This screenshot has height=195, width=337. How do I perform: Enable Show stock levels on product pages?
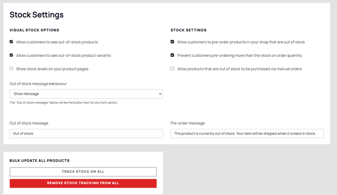tap(11, 69)
